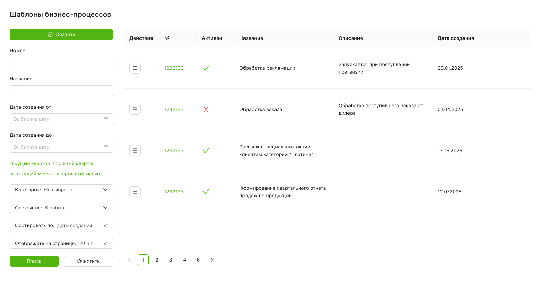
Task: Switch to page 5 in pagination
Action: tap(198, 260)
